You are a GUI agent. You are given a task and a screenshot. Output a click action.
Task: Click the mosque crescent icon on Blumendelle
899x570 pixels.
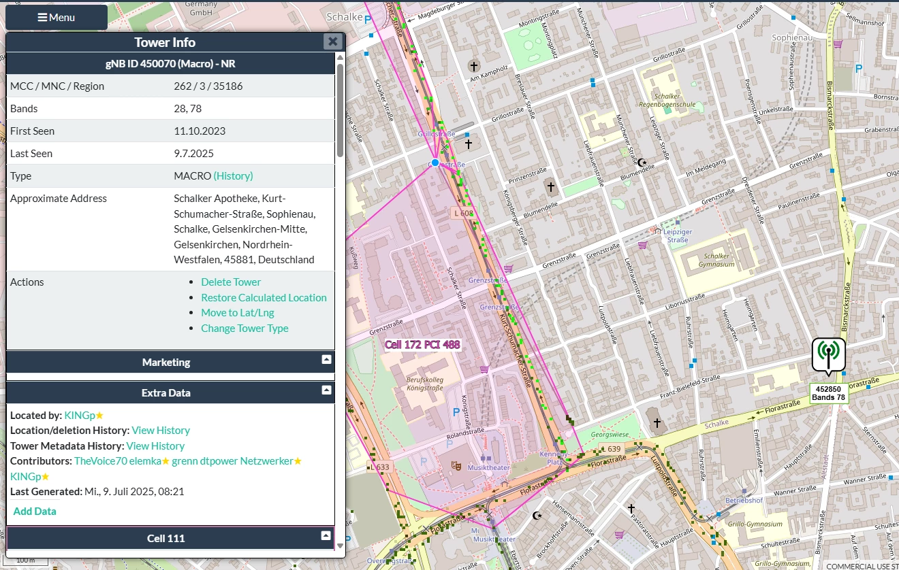[x=641, y=162]
